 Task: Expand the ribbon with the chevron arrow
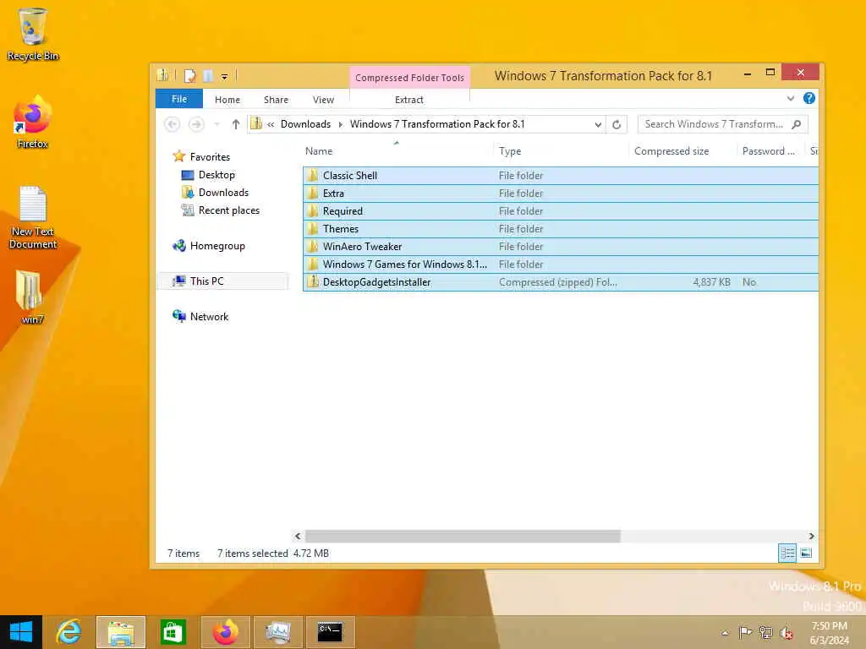[x=791, y=99]
